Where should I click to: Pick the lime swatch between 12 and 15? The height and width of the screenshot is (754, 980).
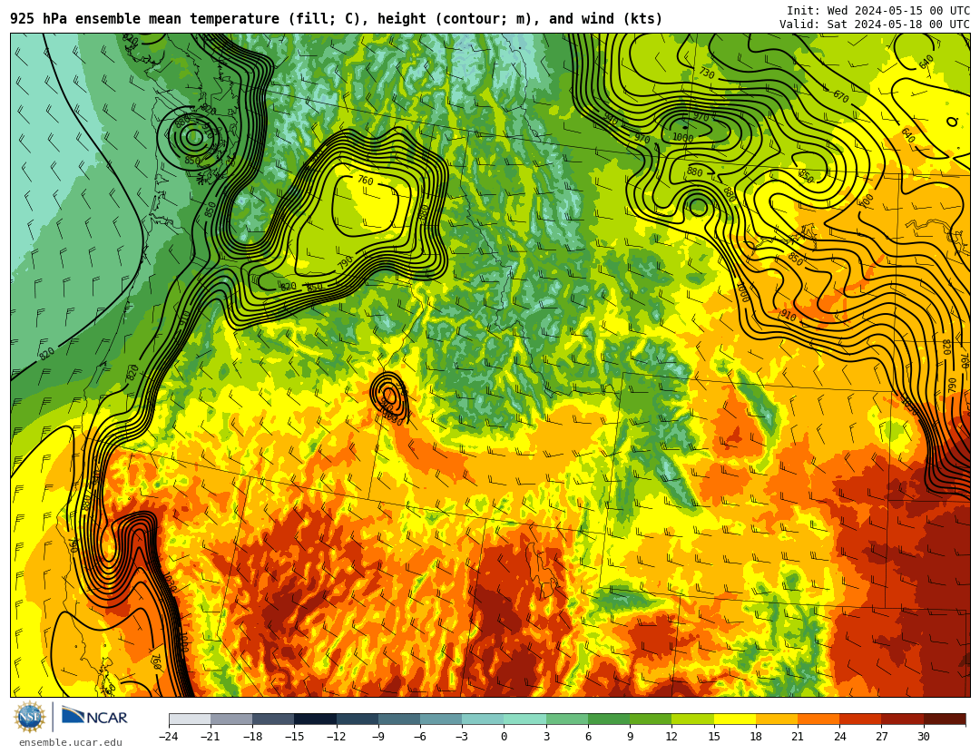pyautogui.click(x=692, y=719)
